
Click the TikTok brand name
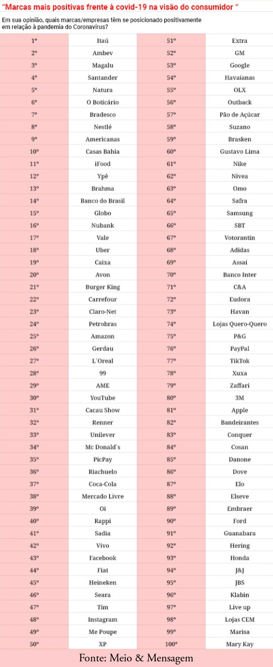point(239,361)
